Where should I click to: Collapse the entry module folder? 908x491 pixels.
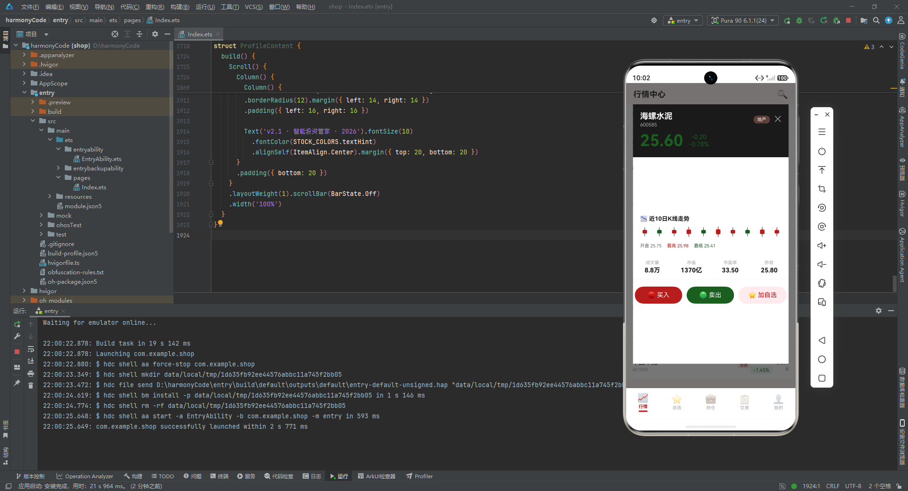[24, 93]
